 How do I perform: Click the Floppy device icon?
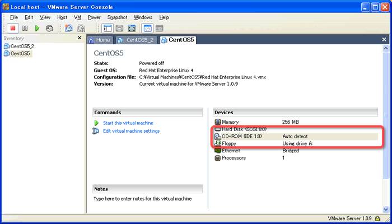[x=218, y=143]
